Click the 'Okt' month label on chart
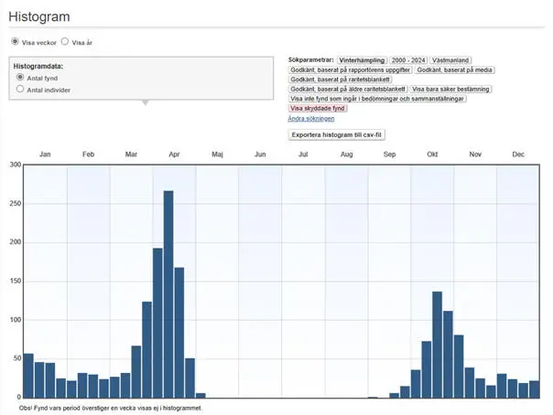The width and height of the screenshot is (553, 415). 432,154
